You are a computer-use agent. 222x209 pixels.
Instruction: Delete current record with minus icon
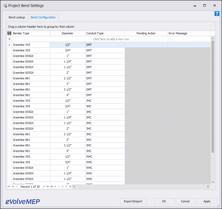coord(59,187)
